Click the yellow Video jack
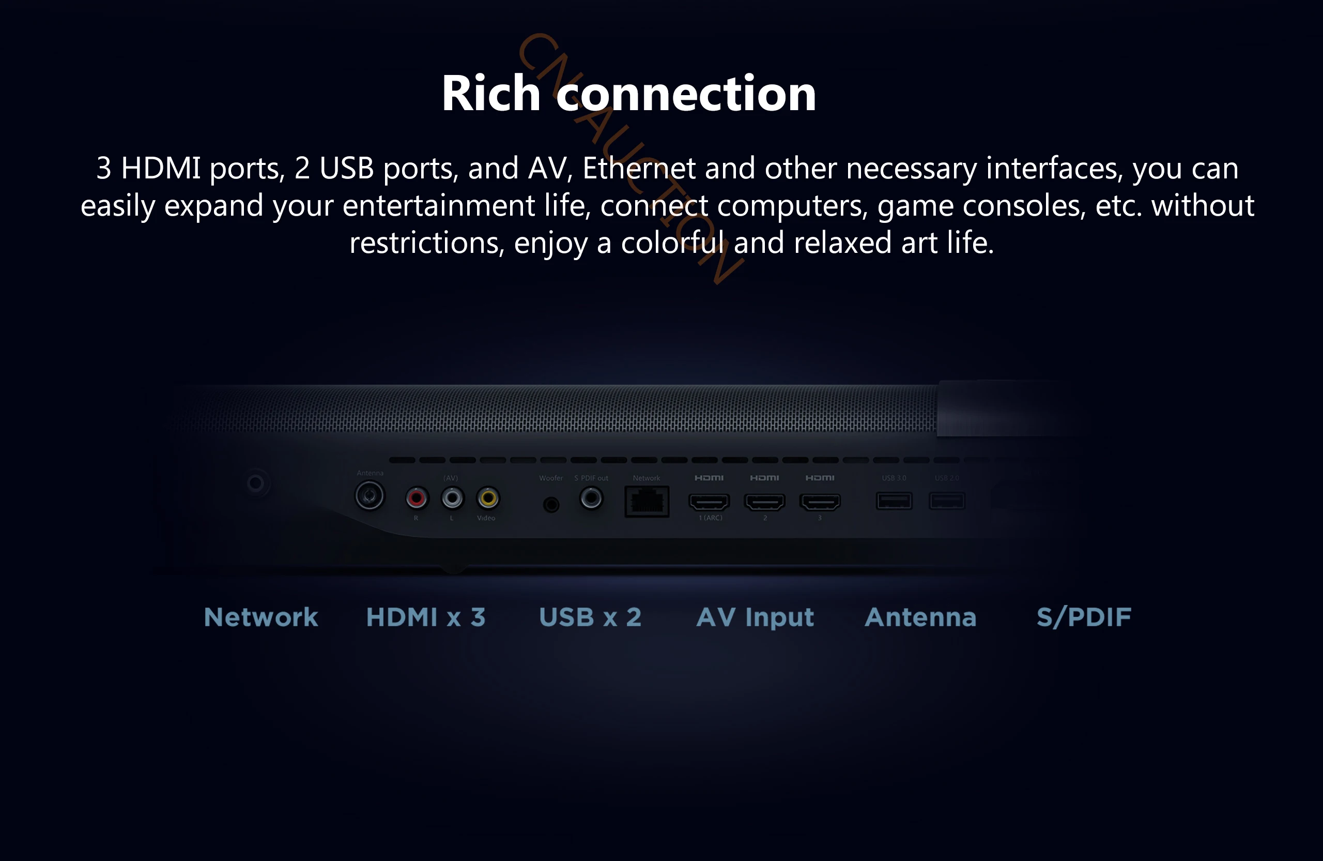 488,498
